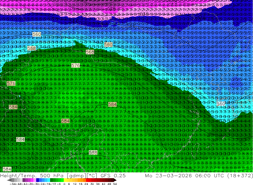
Task: Pick the dark green legend swatch right of -18
Action: (x=51, y=180)
